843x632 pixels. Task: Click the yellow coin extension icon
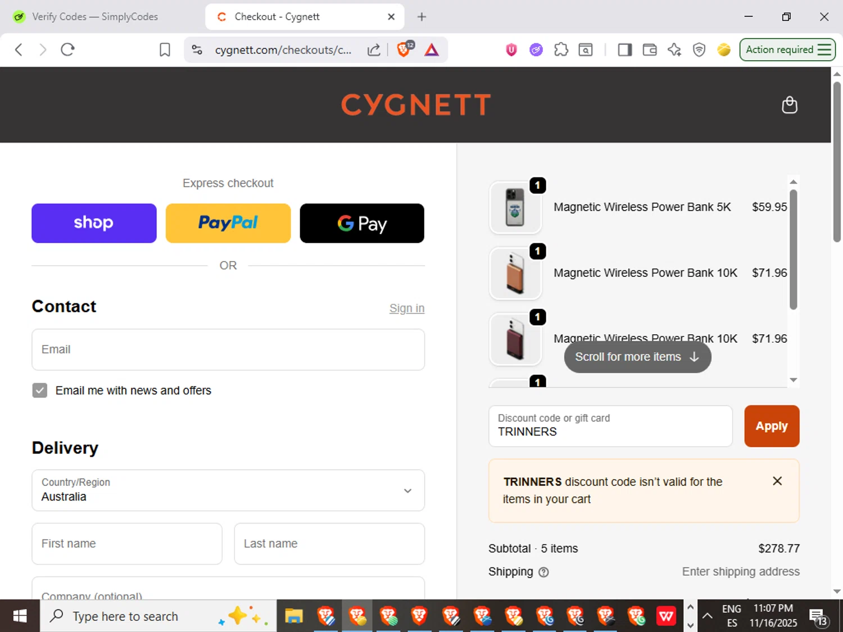724,50
